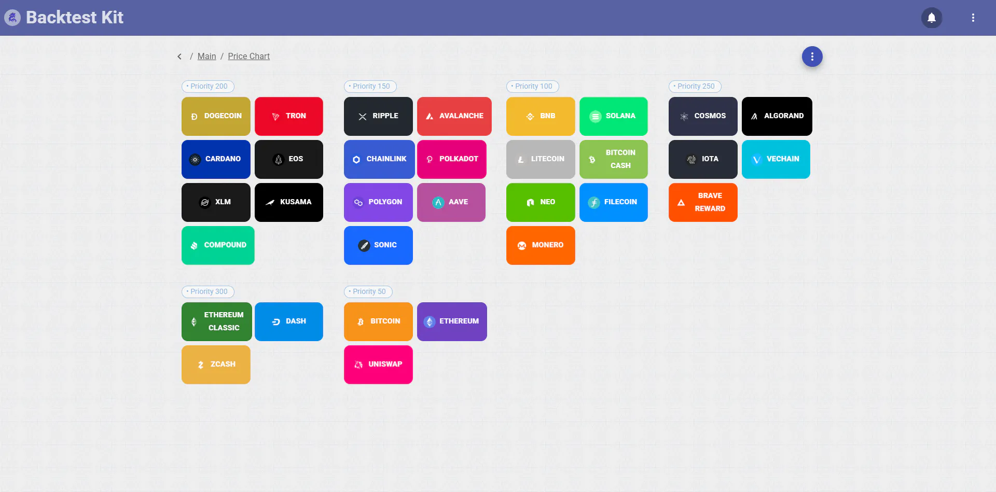Select the Compound card

pyautogui.click(x=218, y=245)
